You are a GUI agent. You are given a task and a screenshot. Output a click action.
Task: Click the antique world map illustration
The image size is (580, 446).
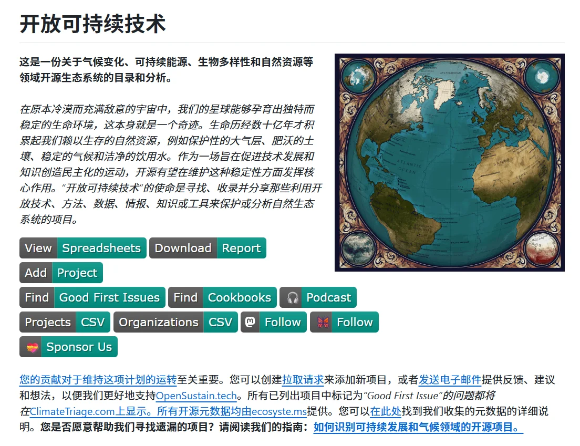pos(450,162)
